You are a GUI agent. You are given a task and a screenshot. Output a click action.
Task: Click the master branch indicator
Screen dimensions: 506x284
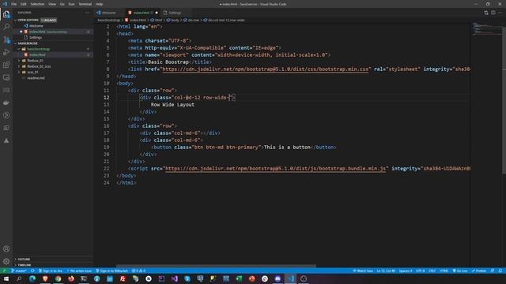pyautogui.click(x=19, y=271)
